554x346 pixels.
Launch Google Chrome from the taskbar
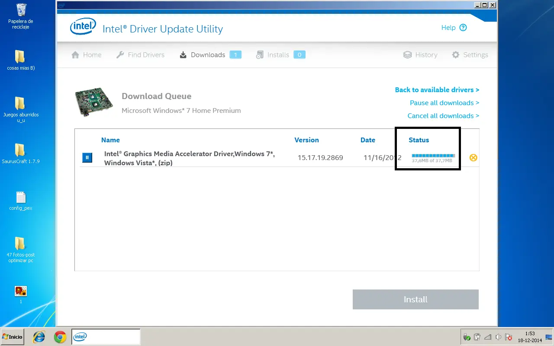(60, 337)
